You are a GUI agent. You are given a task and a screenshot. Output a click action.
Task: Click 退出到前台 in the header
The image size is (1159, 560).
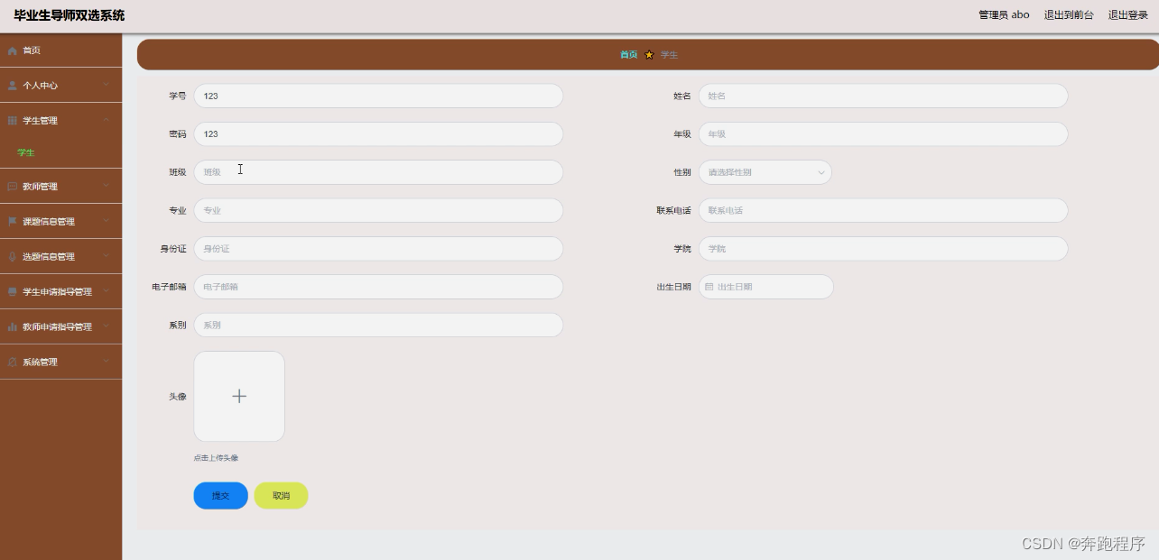(x=1069, y=15)
